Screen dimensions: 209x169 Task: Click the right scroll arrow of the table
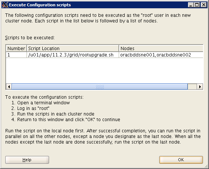[x=200, y=87]
